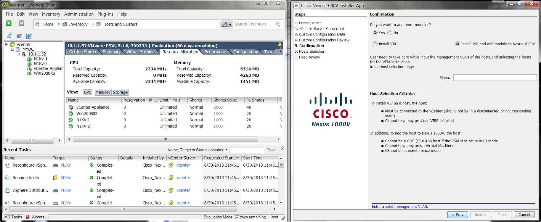The image size is (541, 222).
Task: Click dropdown arrow before Hosts and Clusters
Action: pyautogui.click(x=93, y=24)
